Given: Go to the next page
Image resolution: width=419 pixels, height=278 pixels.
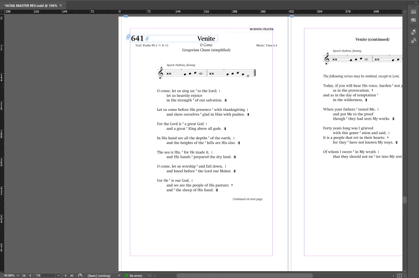Looking at the screenshot, I should [66, 275].
